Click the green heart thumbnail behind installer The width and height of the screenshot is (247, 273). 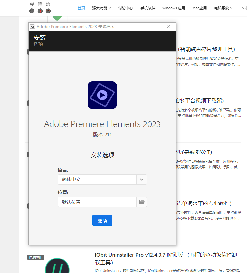(x=57, y=18)
